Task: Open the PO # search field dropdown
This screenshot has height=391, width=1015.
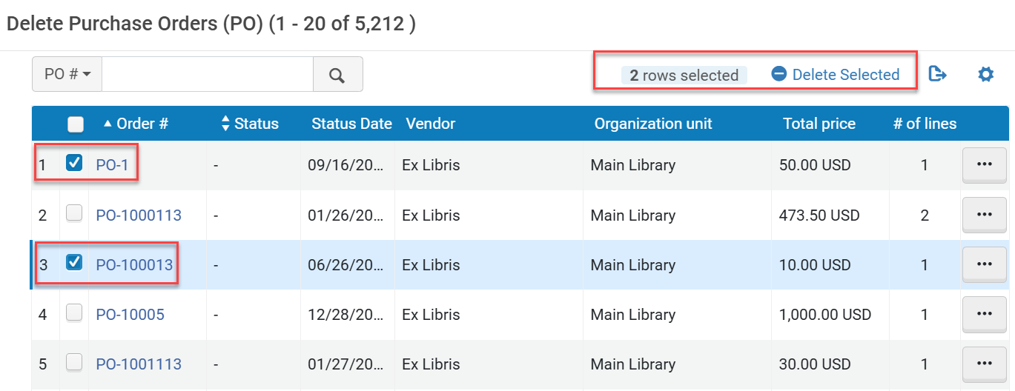Action: (67, 74)
